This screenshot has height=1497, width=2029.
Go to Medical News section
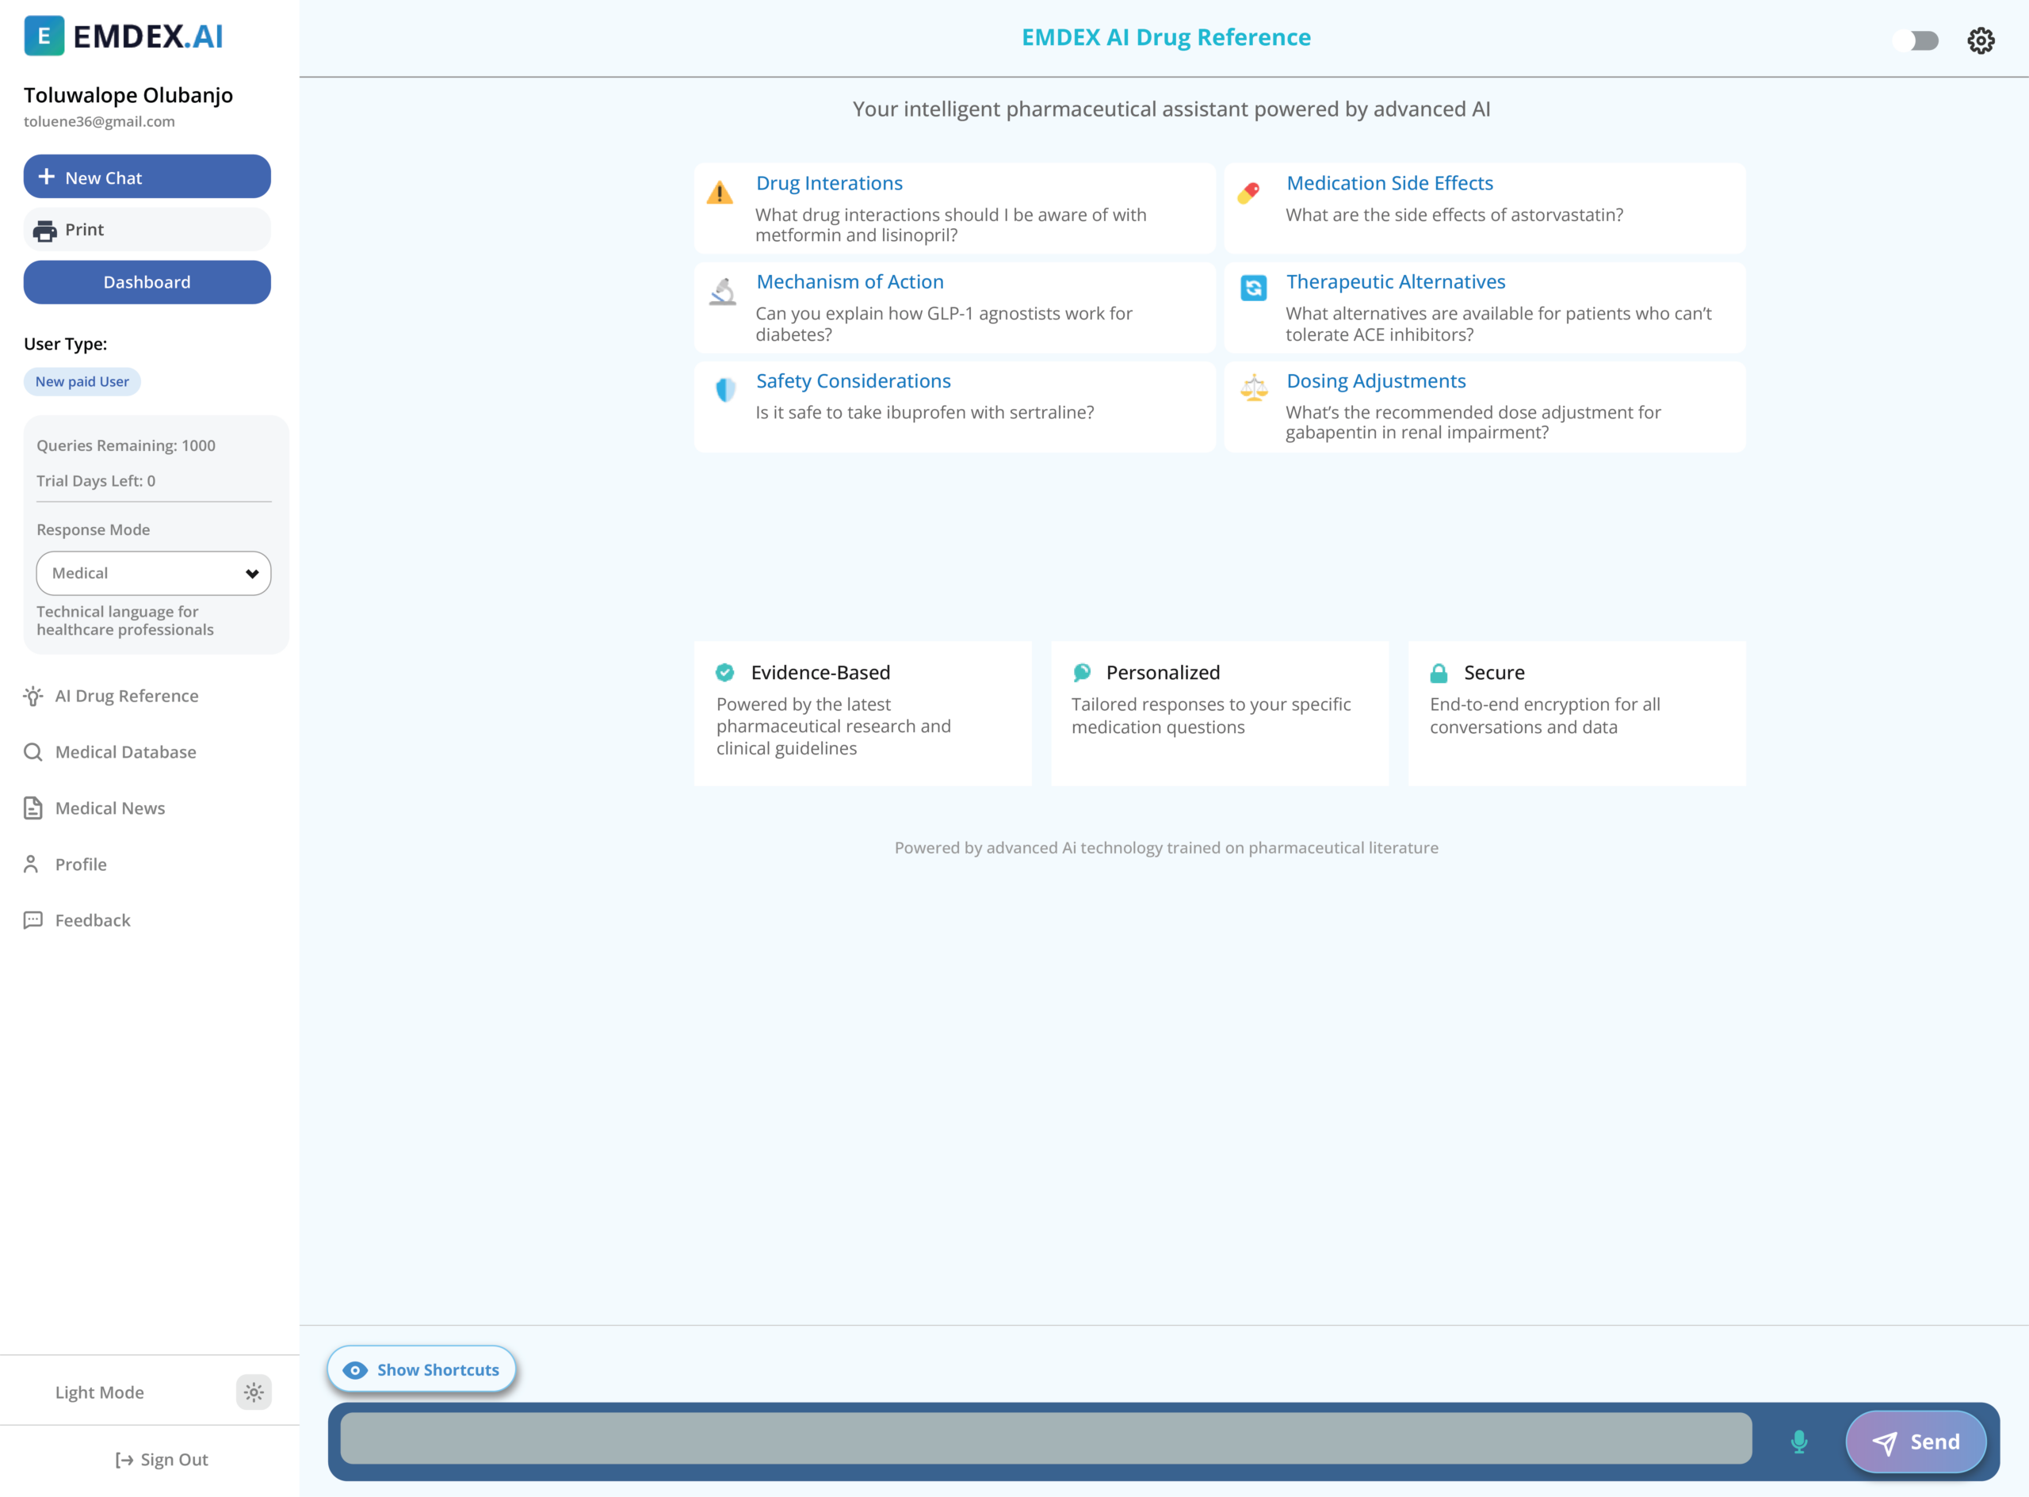pyautogui.click(x=109, y=808)
